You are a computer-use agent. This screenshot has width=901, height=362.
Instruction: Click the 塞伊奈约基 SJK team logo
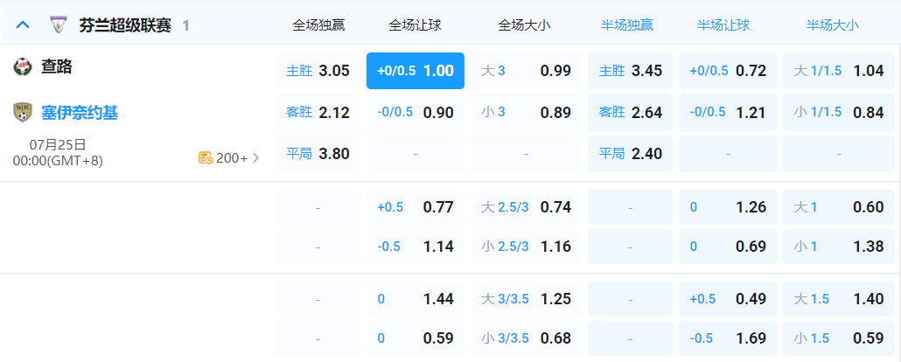tap(23, 112)
